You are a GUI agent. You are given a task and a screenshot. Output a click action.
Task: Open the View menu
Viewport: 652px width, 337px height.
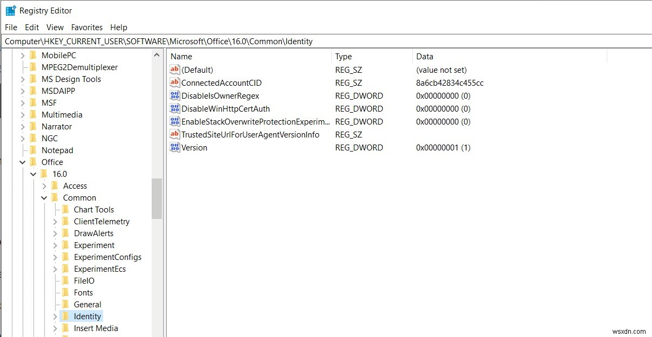pos(55,27)
